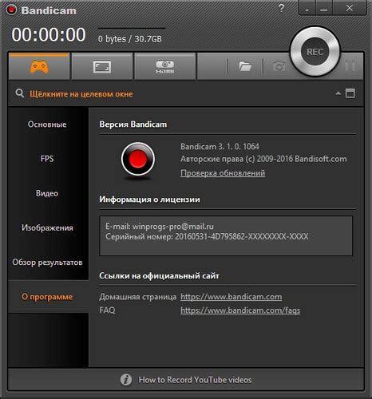
Task: Select the game recording mode gamepad icon
Action: [39, 66]
